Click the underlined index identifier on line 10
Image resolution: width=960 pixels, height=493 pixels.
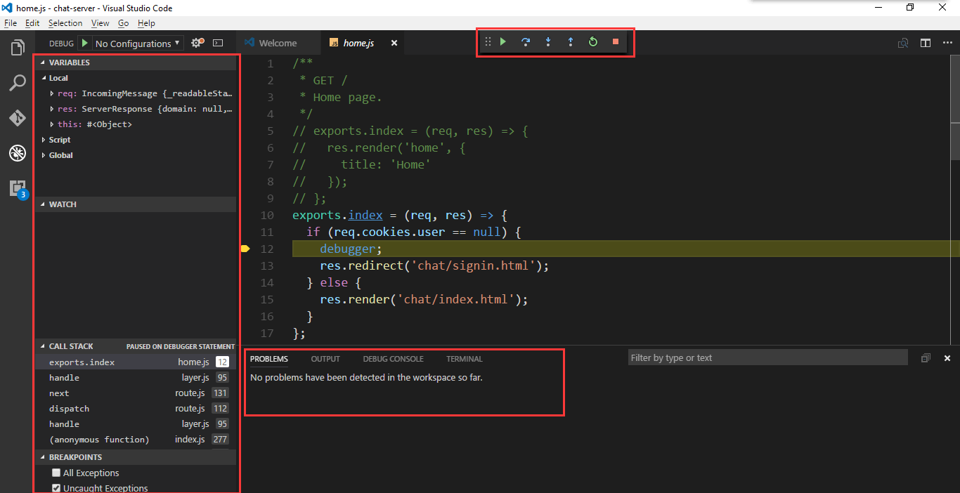pos(365,216)
